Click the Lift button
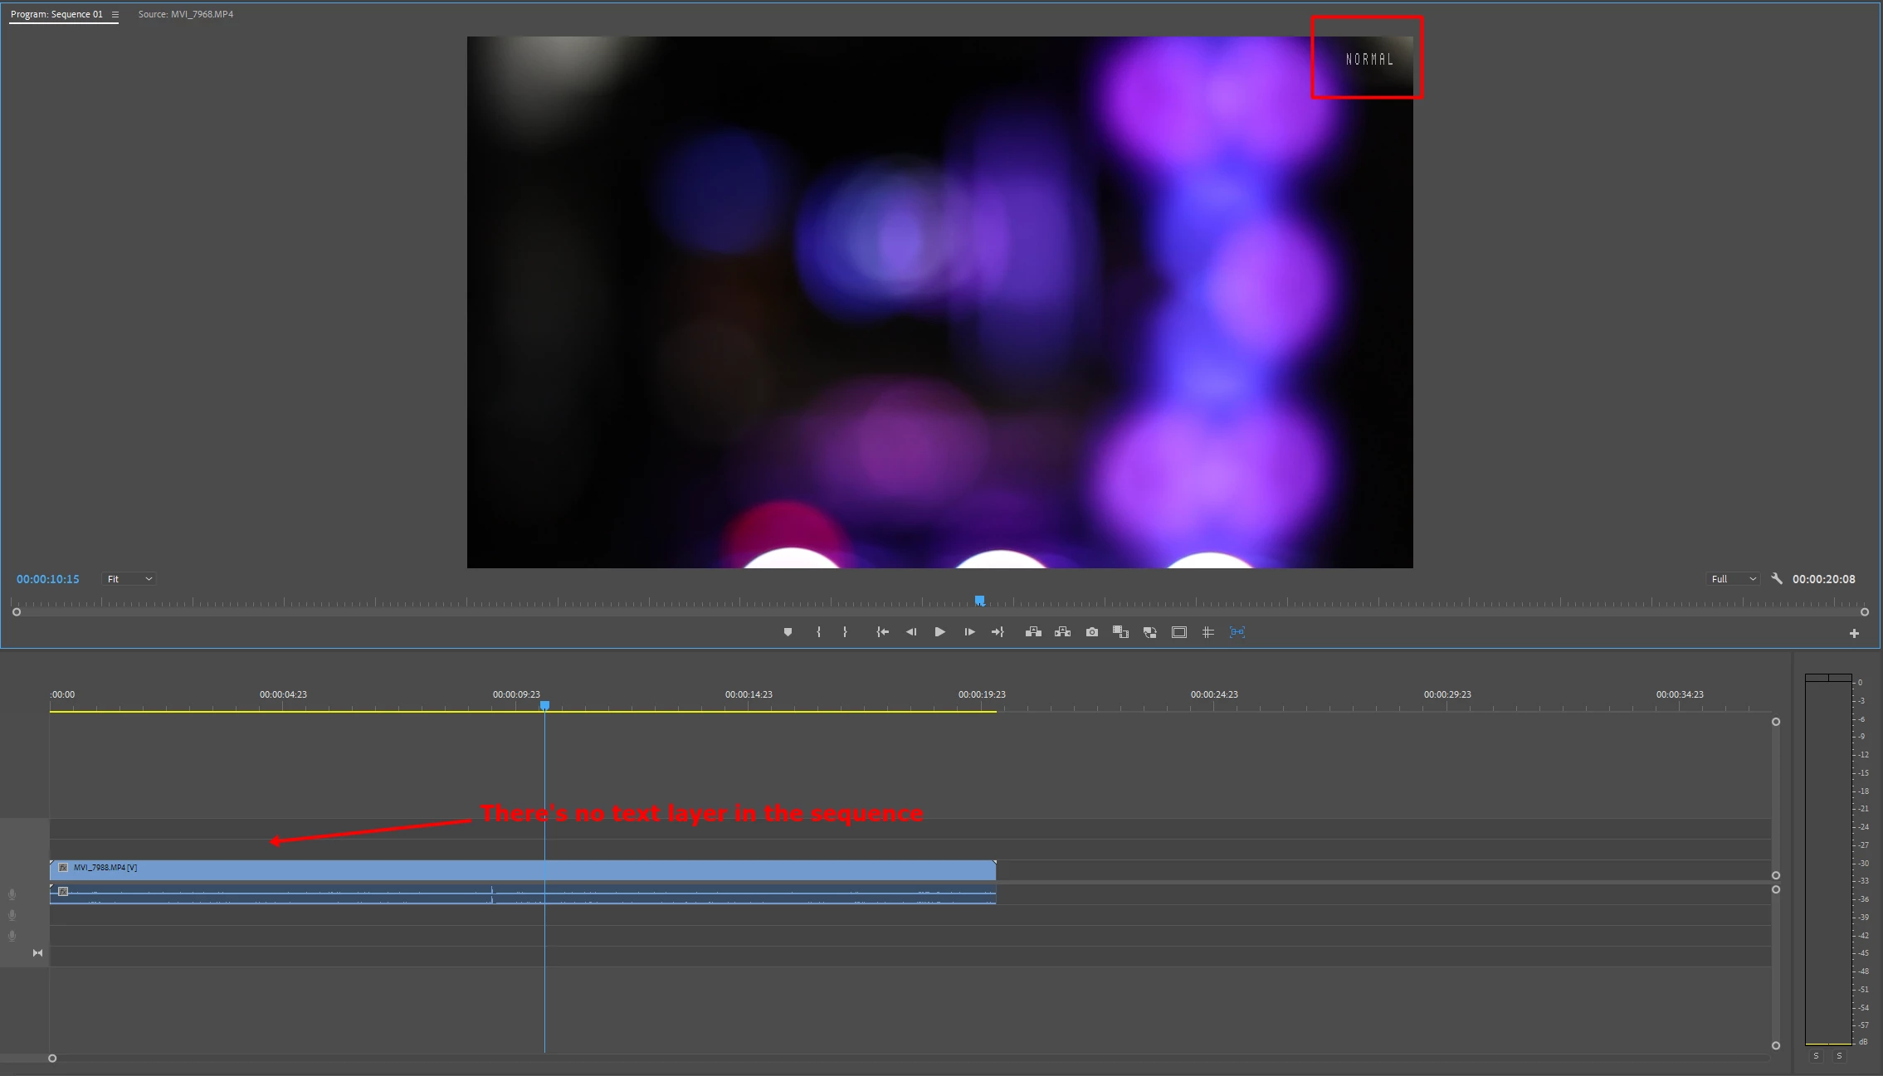Screen dimensions: 1883x1076 pos(1033,632)
